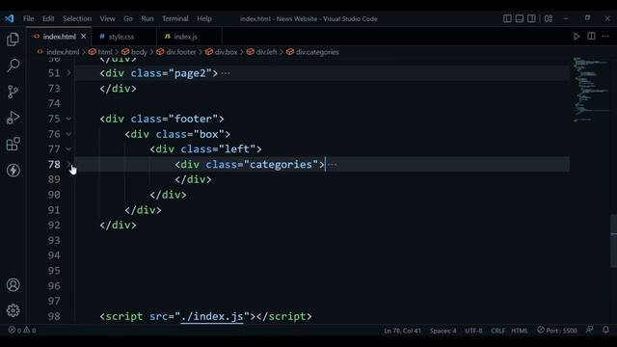The image size is (617, 347).
Task: Open the View menu
Action: point(107,18)
